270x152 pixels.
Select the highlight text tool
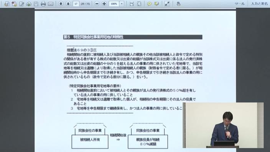click(156, 4)
